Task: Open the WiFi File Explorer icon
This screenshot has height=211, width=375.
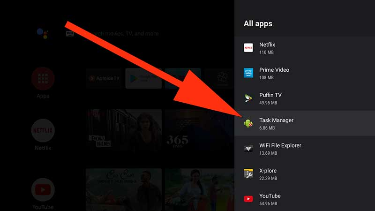Action: (x=248, y=149)
